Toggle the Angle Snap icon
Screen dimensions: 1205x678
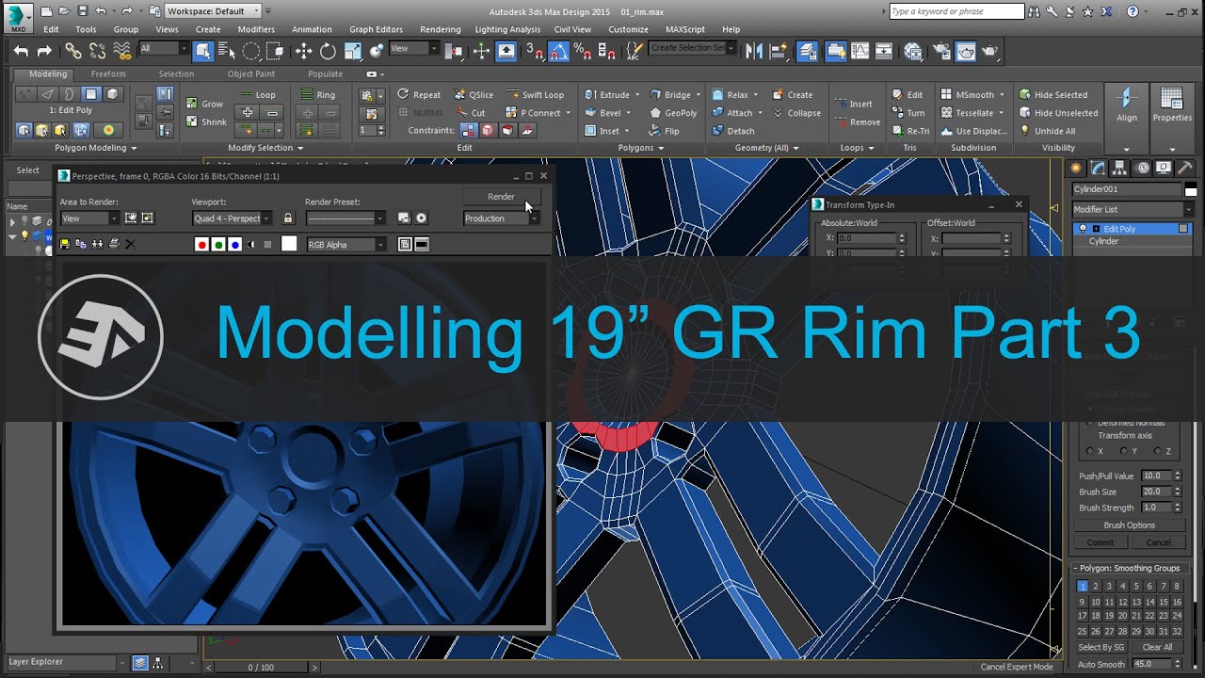559,51
